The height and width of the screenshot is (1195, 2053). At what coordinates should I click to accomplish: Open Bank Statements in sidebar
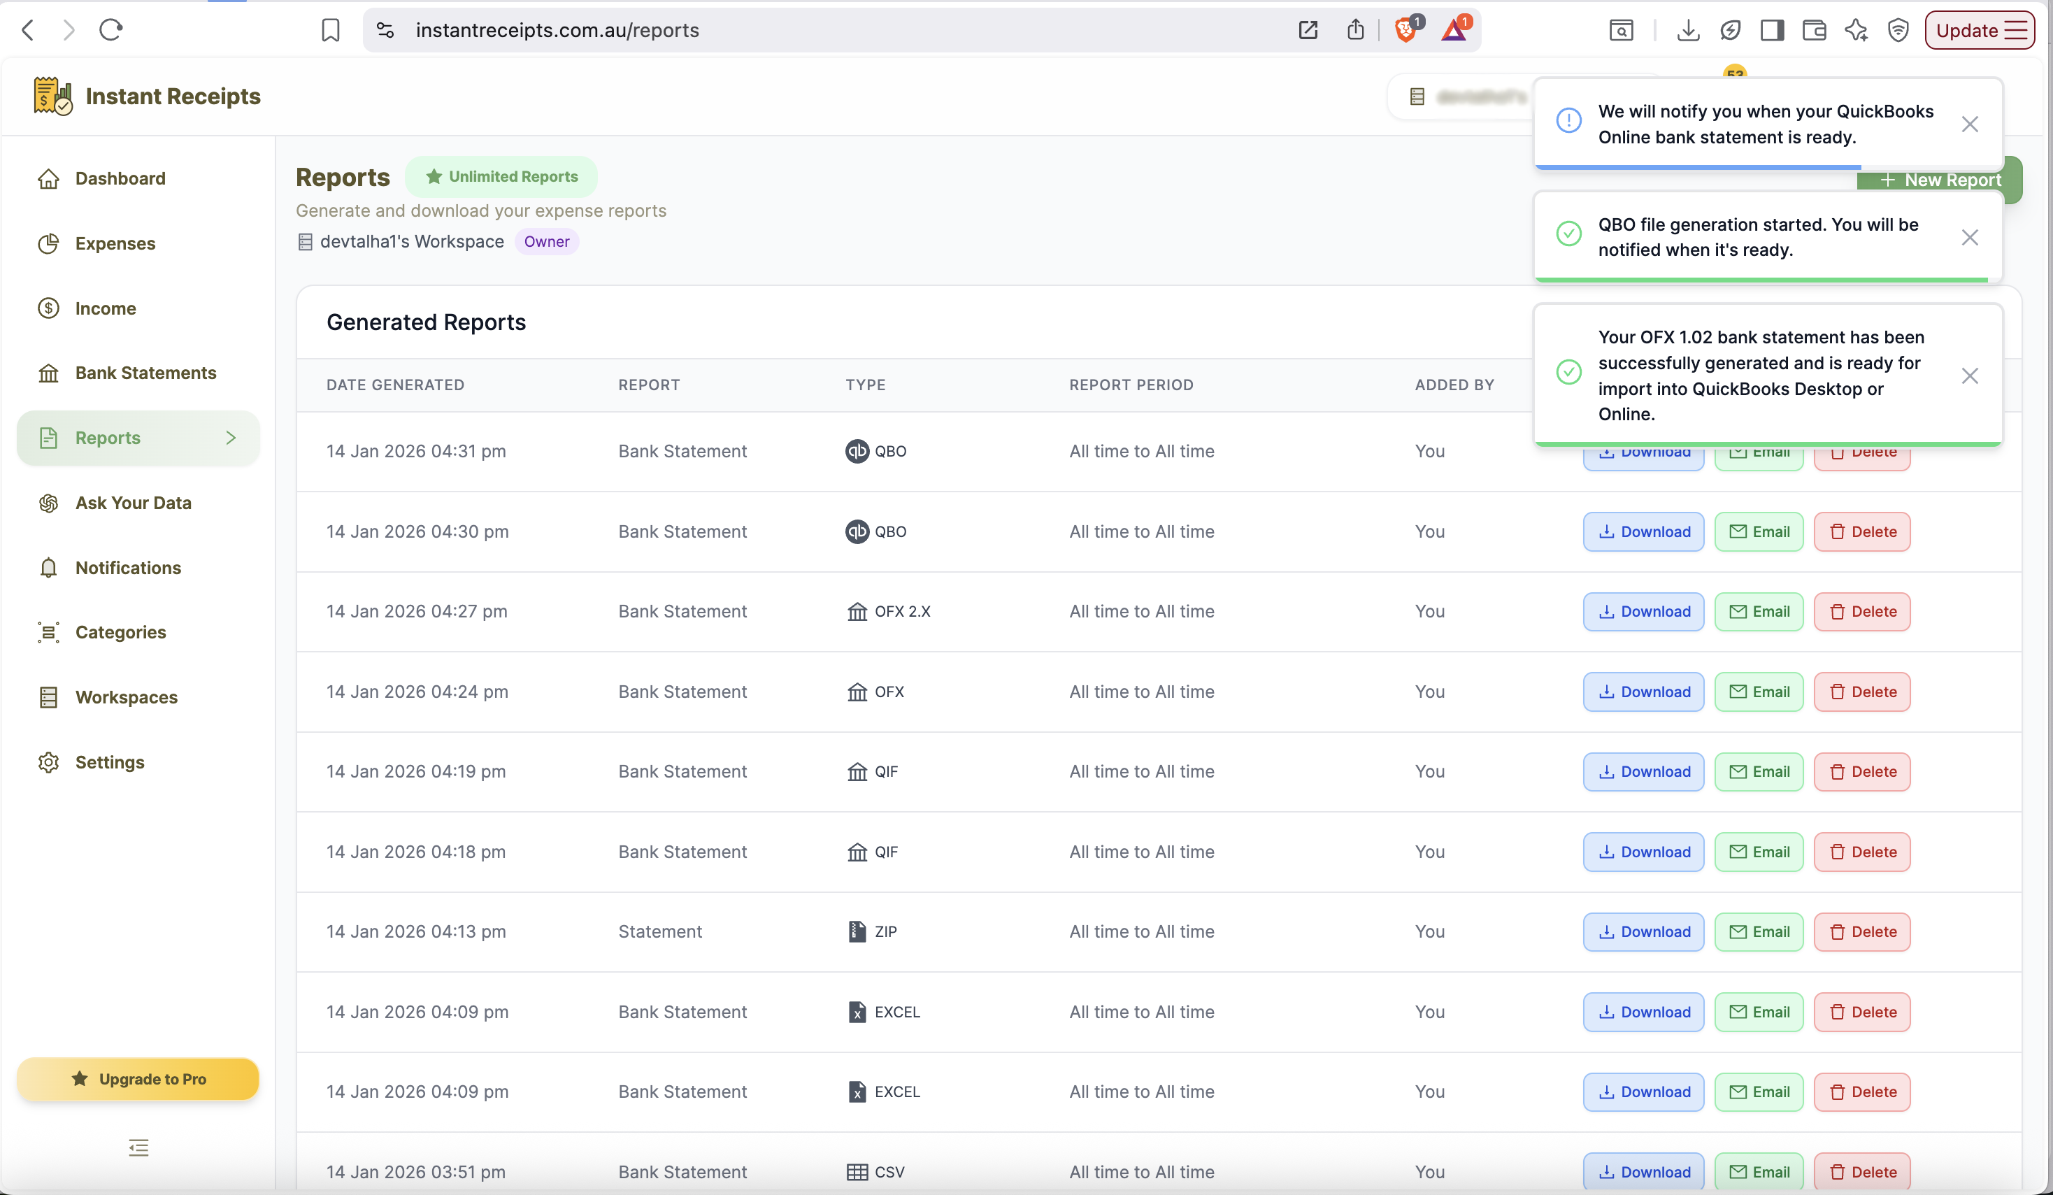click(138, 373)
